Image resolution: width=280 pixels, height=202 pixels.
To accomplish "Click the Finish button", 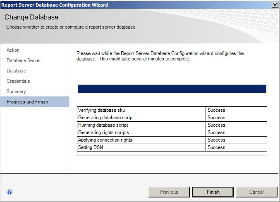I will coord(213,192).
